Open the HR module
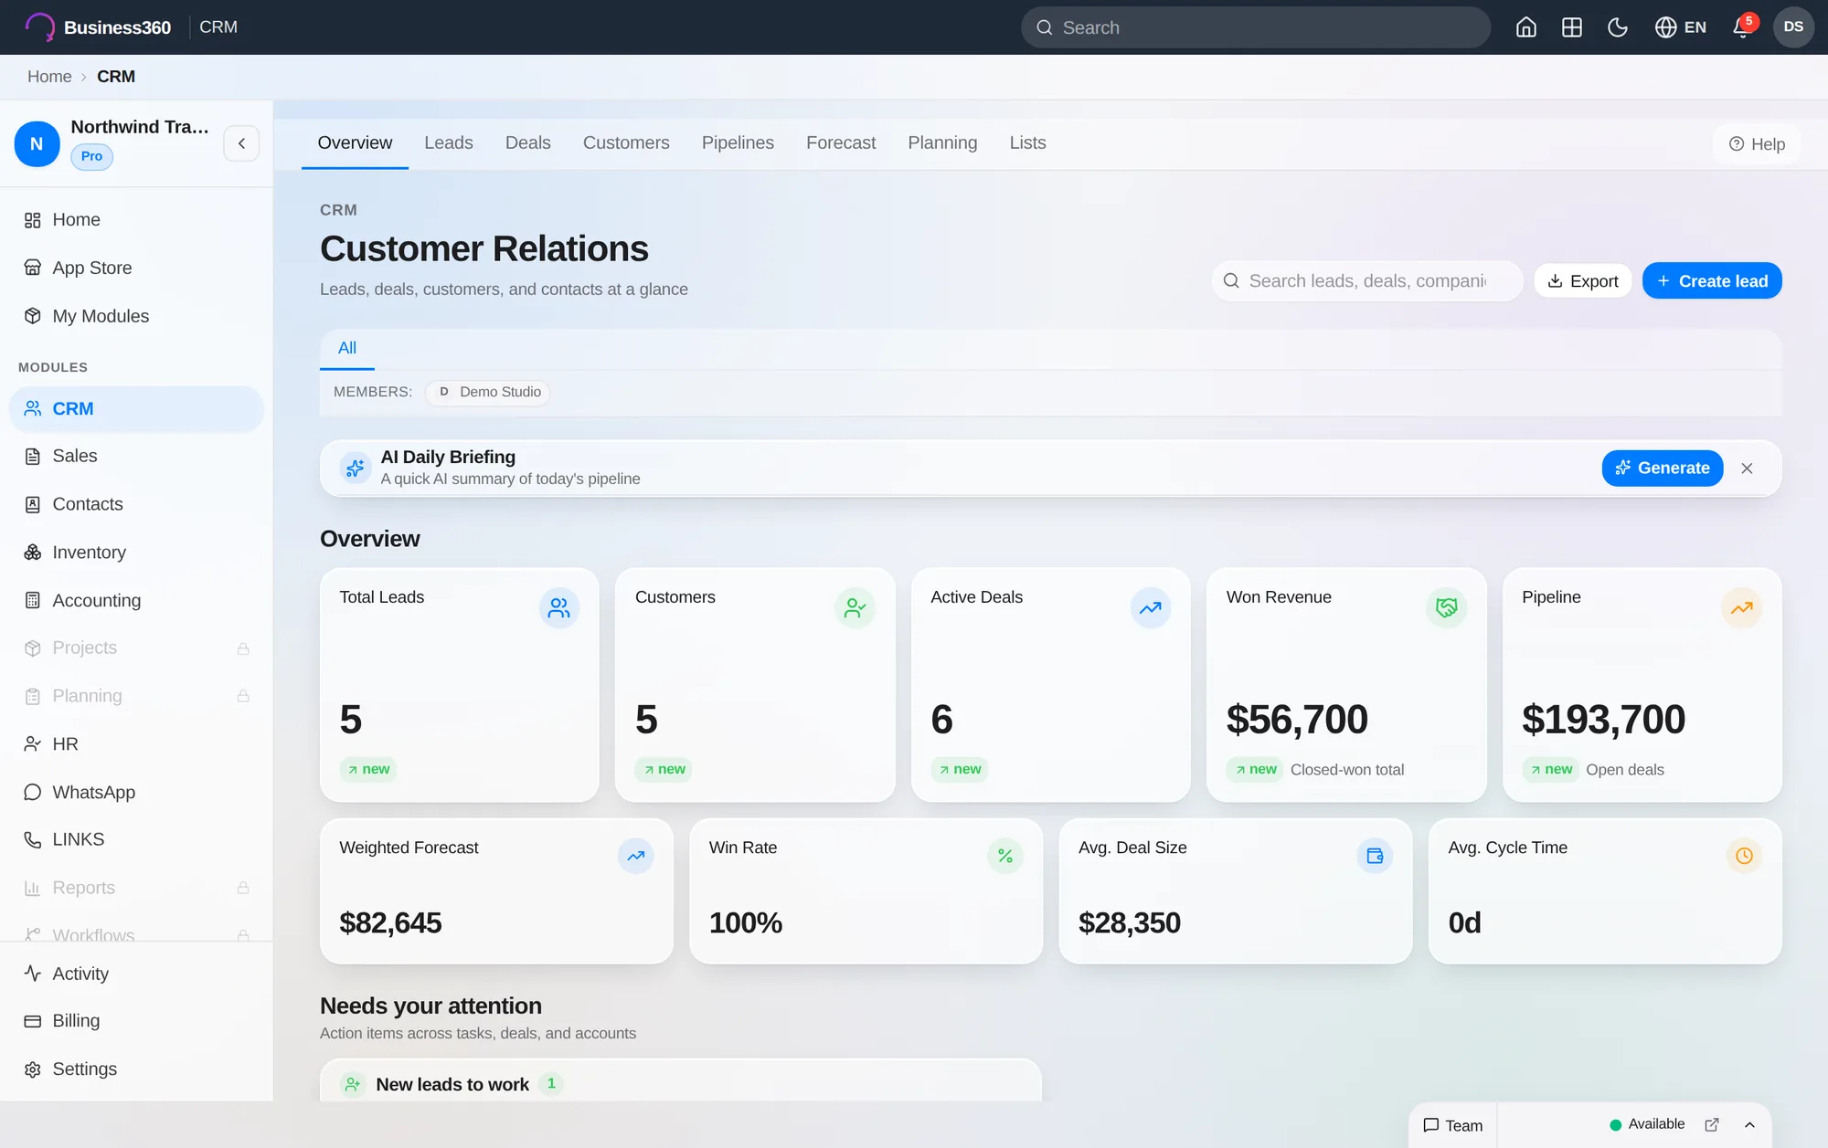This screenshot has height=1148, width=1828. click(136, 743)
